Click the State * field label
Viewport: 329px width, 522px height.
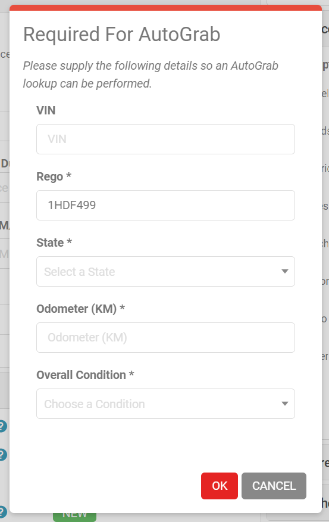pos(54,243)
